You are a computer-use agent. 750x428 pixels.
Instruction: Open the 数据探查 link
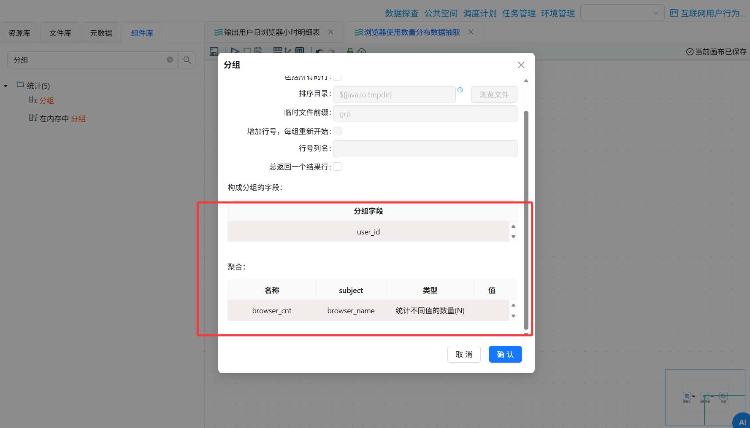(x=402, y=13)
